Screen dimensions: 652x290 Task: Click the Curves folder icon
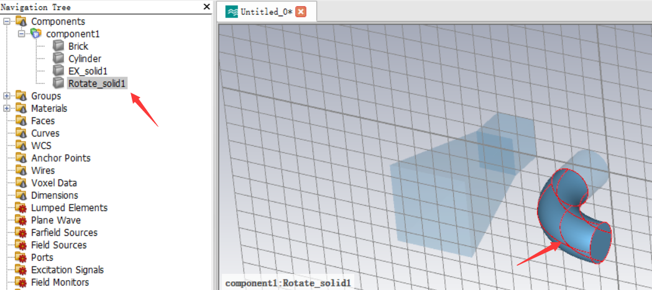(21, 133)
